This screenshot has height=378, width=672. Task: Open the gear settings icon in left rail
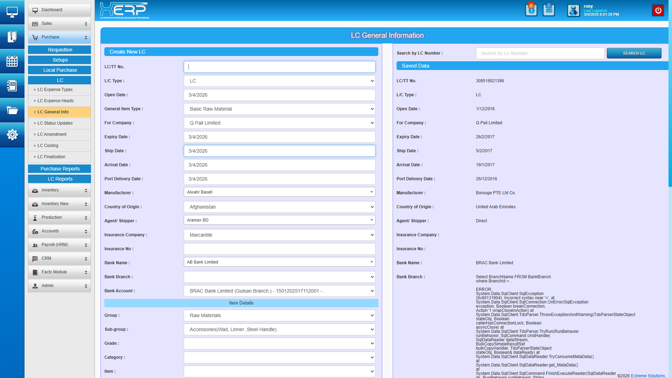(x=12, y=135)
